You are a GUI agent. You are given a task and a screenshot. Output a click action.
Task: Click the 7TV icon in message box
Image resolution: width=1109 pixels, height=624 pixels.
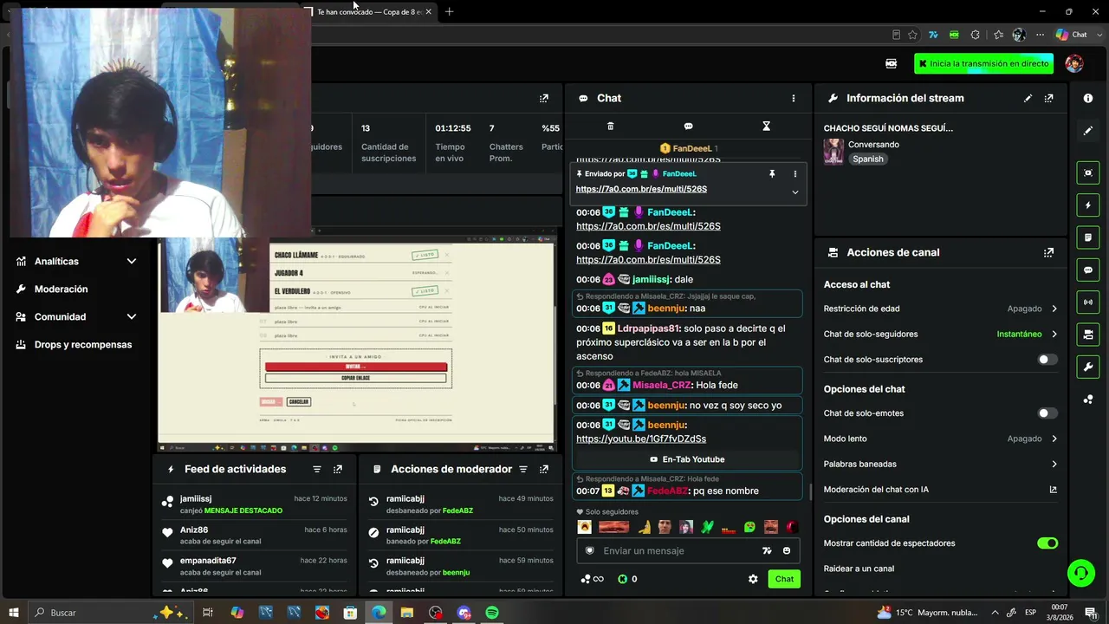[x=767, y=551]
